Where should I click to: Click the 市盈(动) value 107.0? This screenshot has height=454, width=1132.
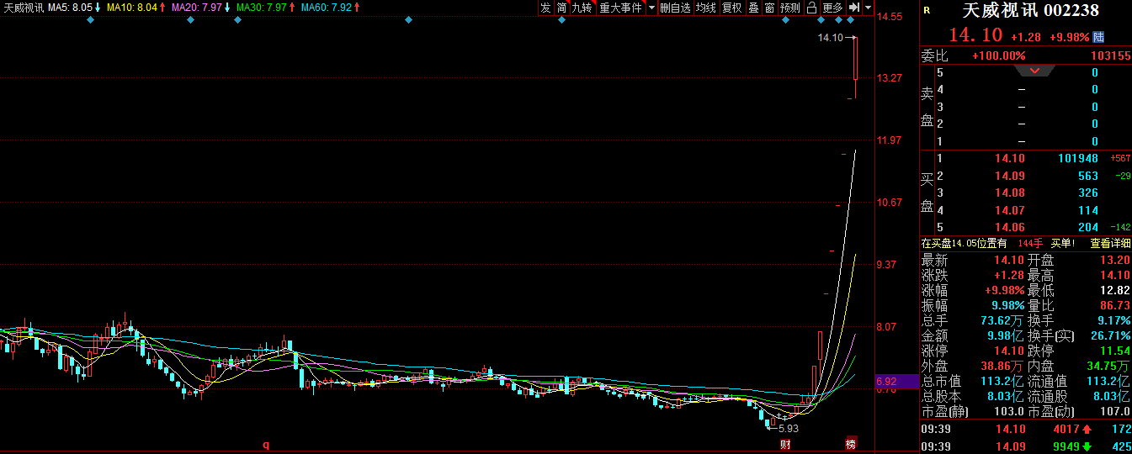point(1115,411)
